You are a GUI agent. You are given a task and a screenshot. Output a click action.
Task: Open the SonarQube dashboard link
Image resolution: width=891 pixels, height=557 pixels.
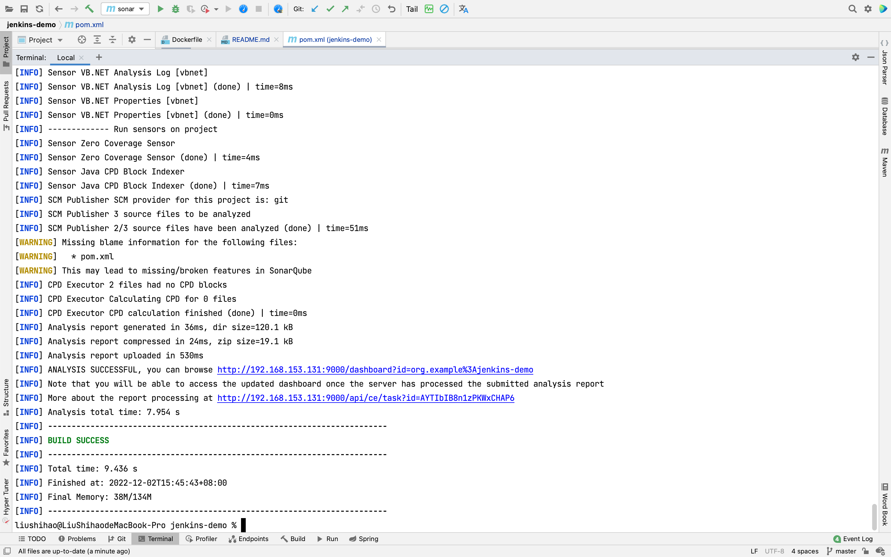(375, 370)
